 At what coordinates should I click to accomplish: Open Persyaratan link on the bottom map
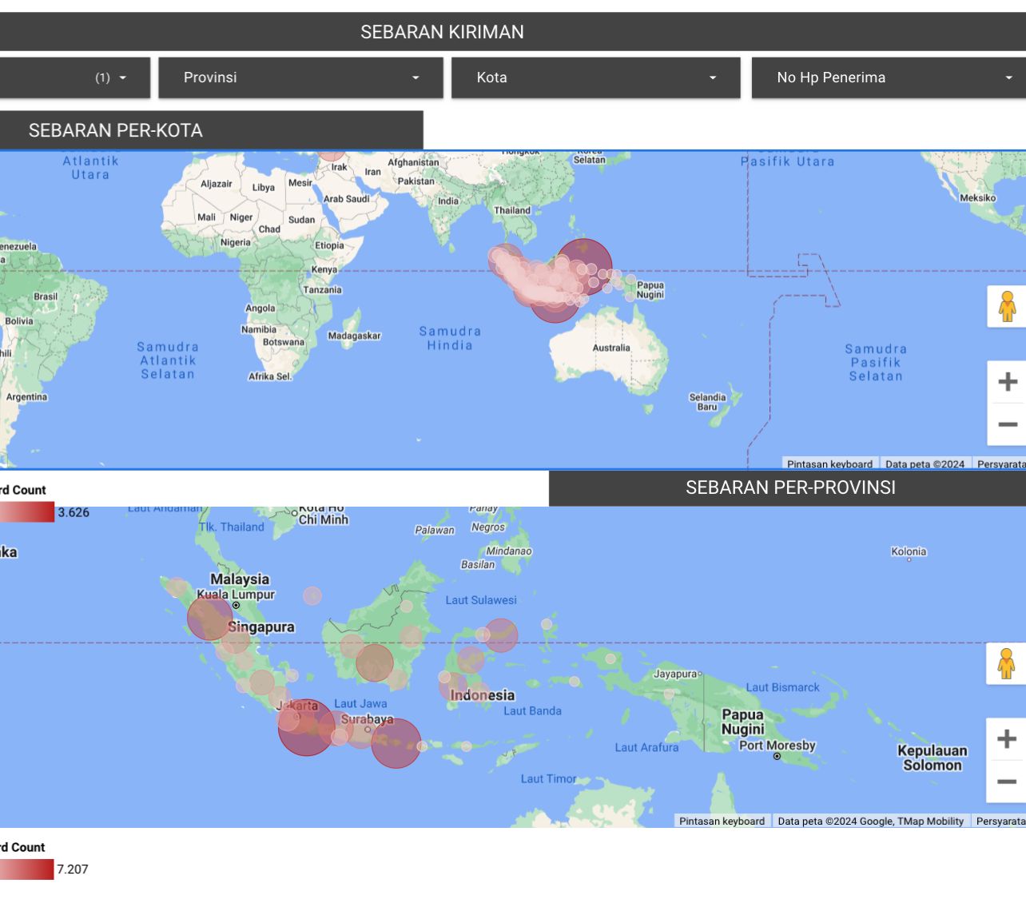tap(1000, 821)
